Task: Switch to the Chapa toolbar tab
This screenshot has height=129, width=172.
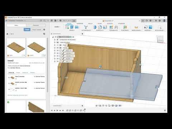Action: coord(100,24)
